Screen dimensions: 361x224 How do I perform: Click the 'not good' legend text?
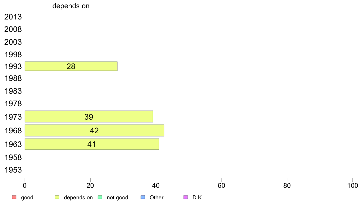click(x=117, y=198)
